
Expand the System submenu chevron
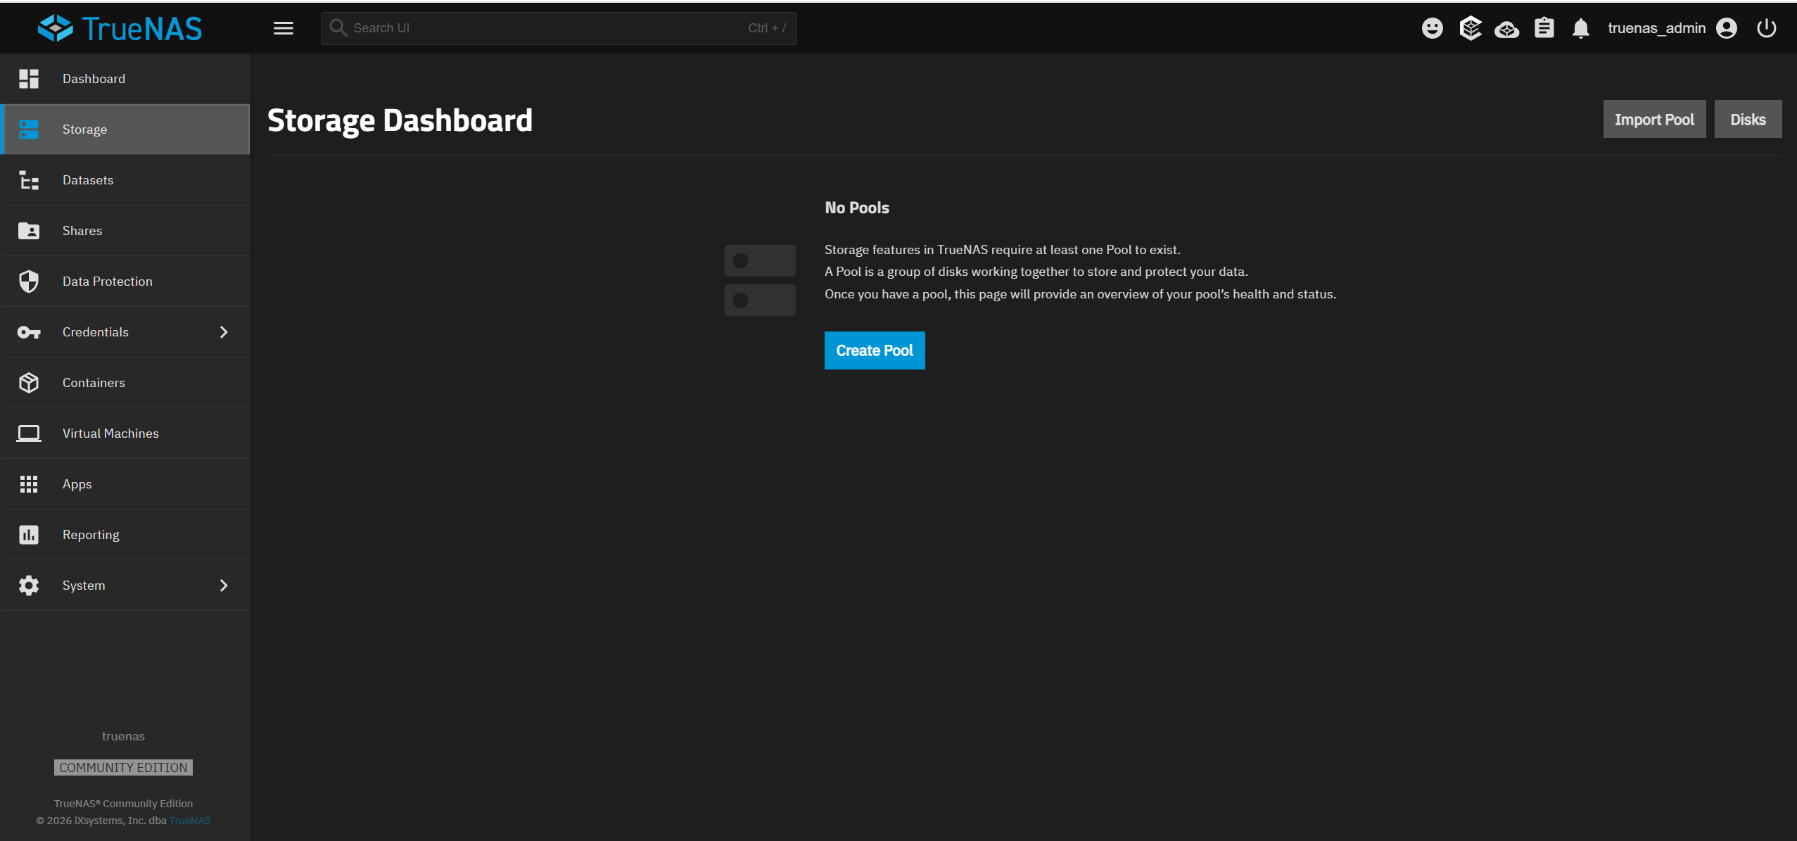click(x=224, y=586)
